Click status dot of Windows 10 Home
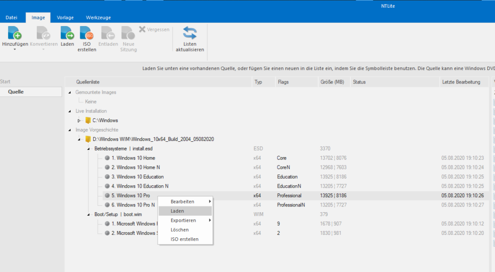 (x=107, y=158)
